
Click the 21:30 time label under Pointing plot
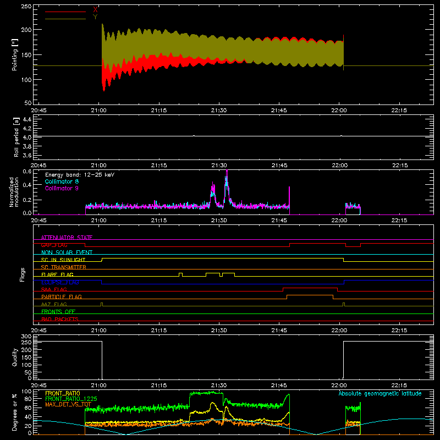pos(219,111)
